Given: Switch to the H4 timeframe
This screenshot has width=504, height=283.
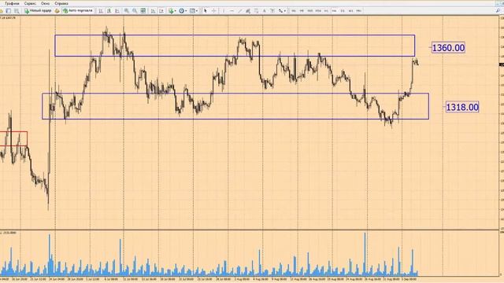Looking at the screenshot, I should coord(334,11).
